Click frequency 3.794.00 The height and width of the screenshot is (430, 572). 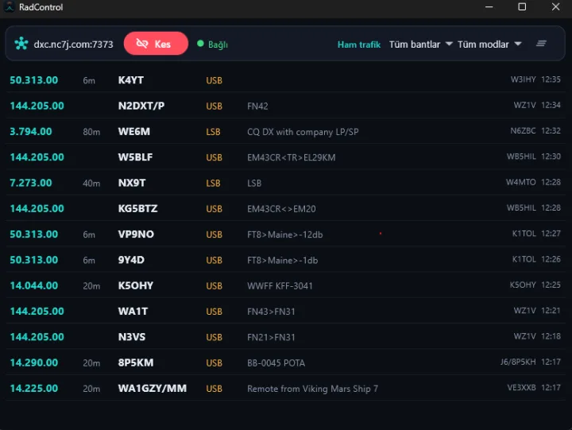(31, 131)
